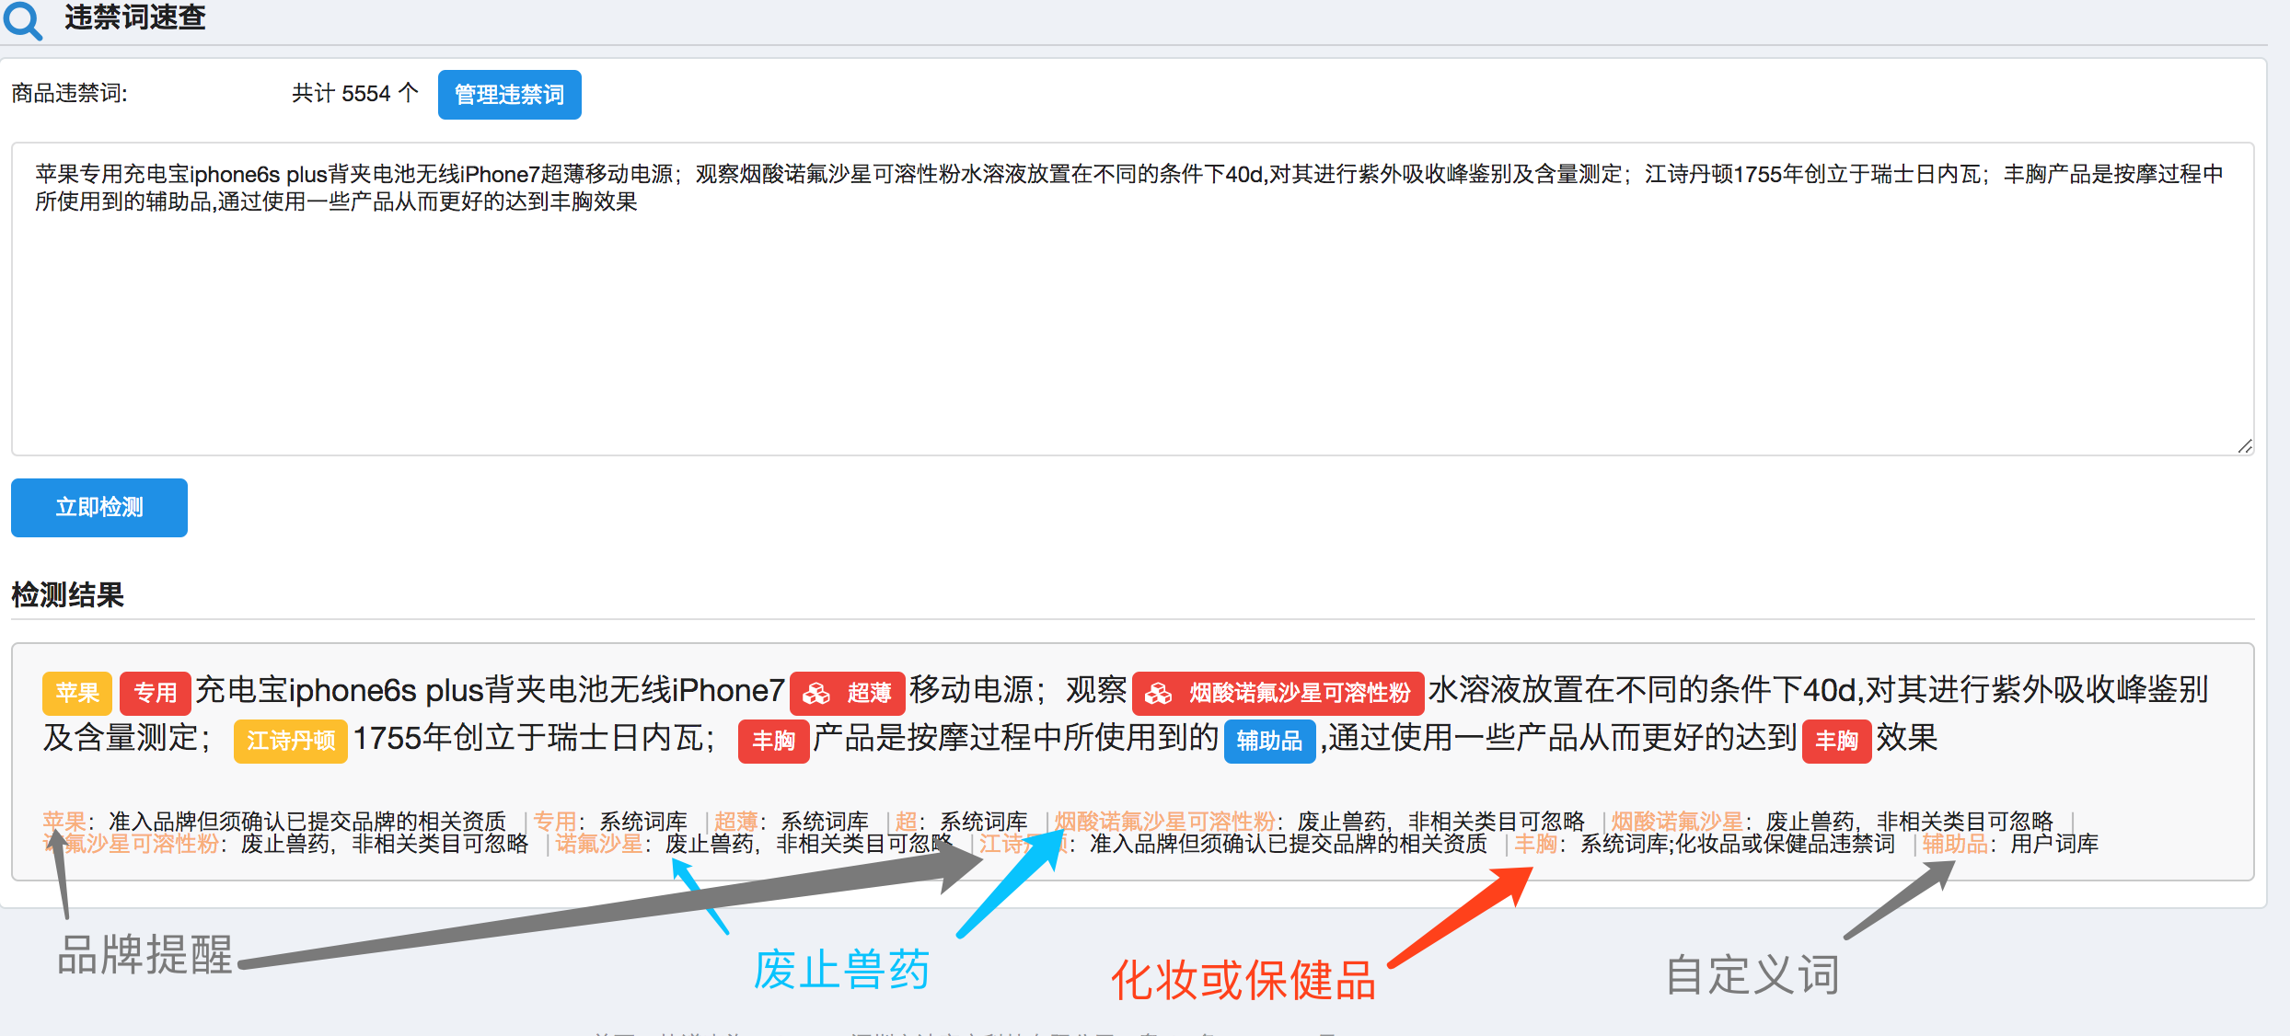Viewport: 2290px width, 1036px height.
Task: Click the orange 辅助品 legend word
Action: pos(1954,844)
